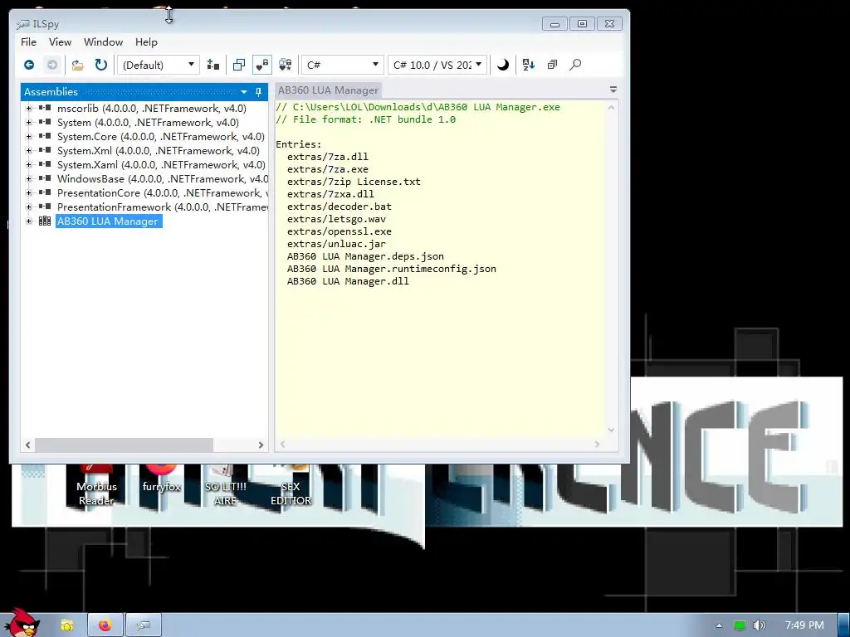Open the C# language dropdown
The image size is (850, 637).
coord(342,65)
